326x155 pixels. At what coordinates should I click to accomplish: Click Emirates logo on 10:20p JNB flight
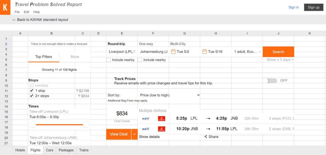coord(161,129)
